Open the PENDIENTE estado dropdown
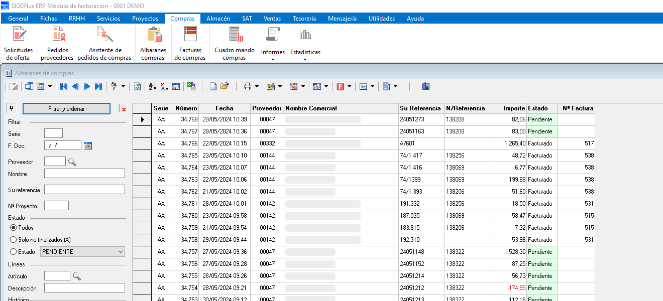The height and width of the screenshot is (301, 663). (120, 252)
